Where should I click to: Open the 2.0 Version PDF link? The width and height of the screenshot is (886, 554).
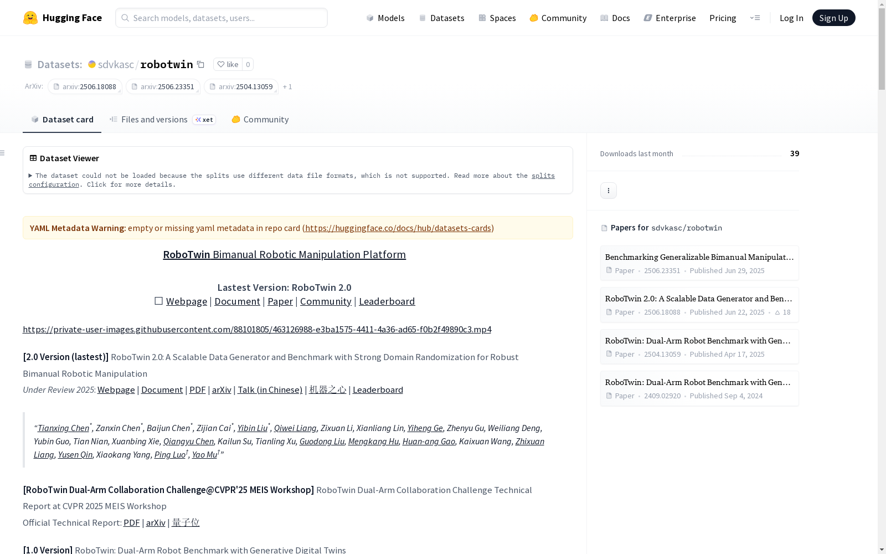click(x=197, y=390)
